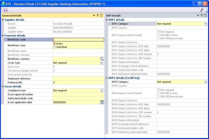Close the Supplier Banking Information window
Image resolution: width=209 pixels, height=139 pixels.
click(205, 4)
